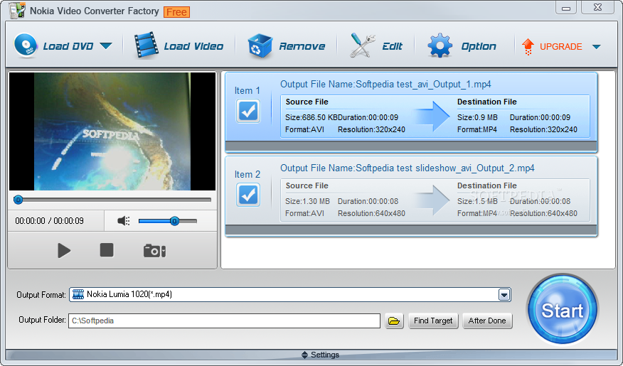This screenshot has height=366, width=623.
Task: Click the UPGRADE text label
Action: [x=560, y=47]
